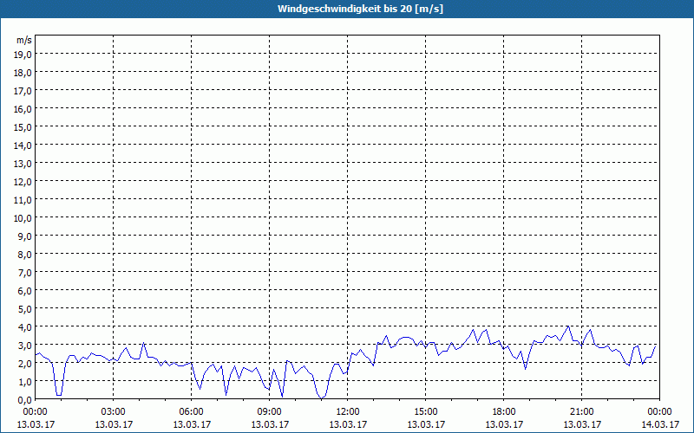This screenshot has width=694, height=433.
Task: Click the 16,0 y-axis value
Action: (x=24, y=109)
